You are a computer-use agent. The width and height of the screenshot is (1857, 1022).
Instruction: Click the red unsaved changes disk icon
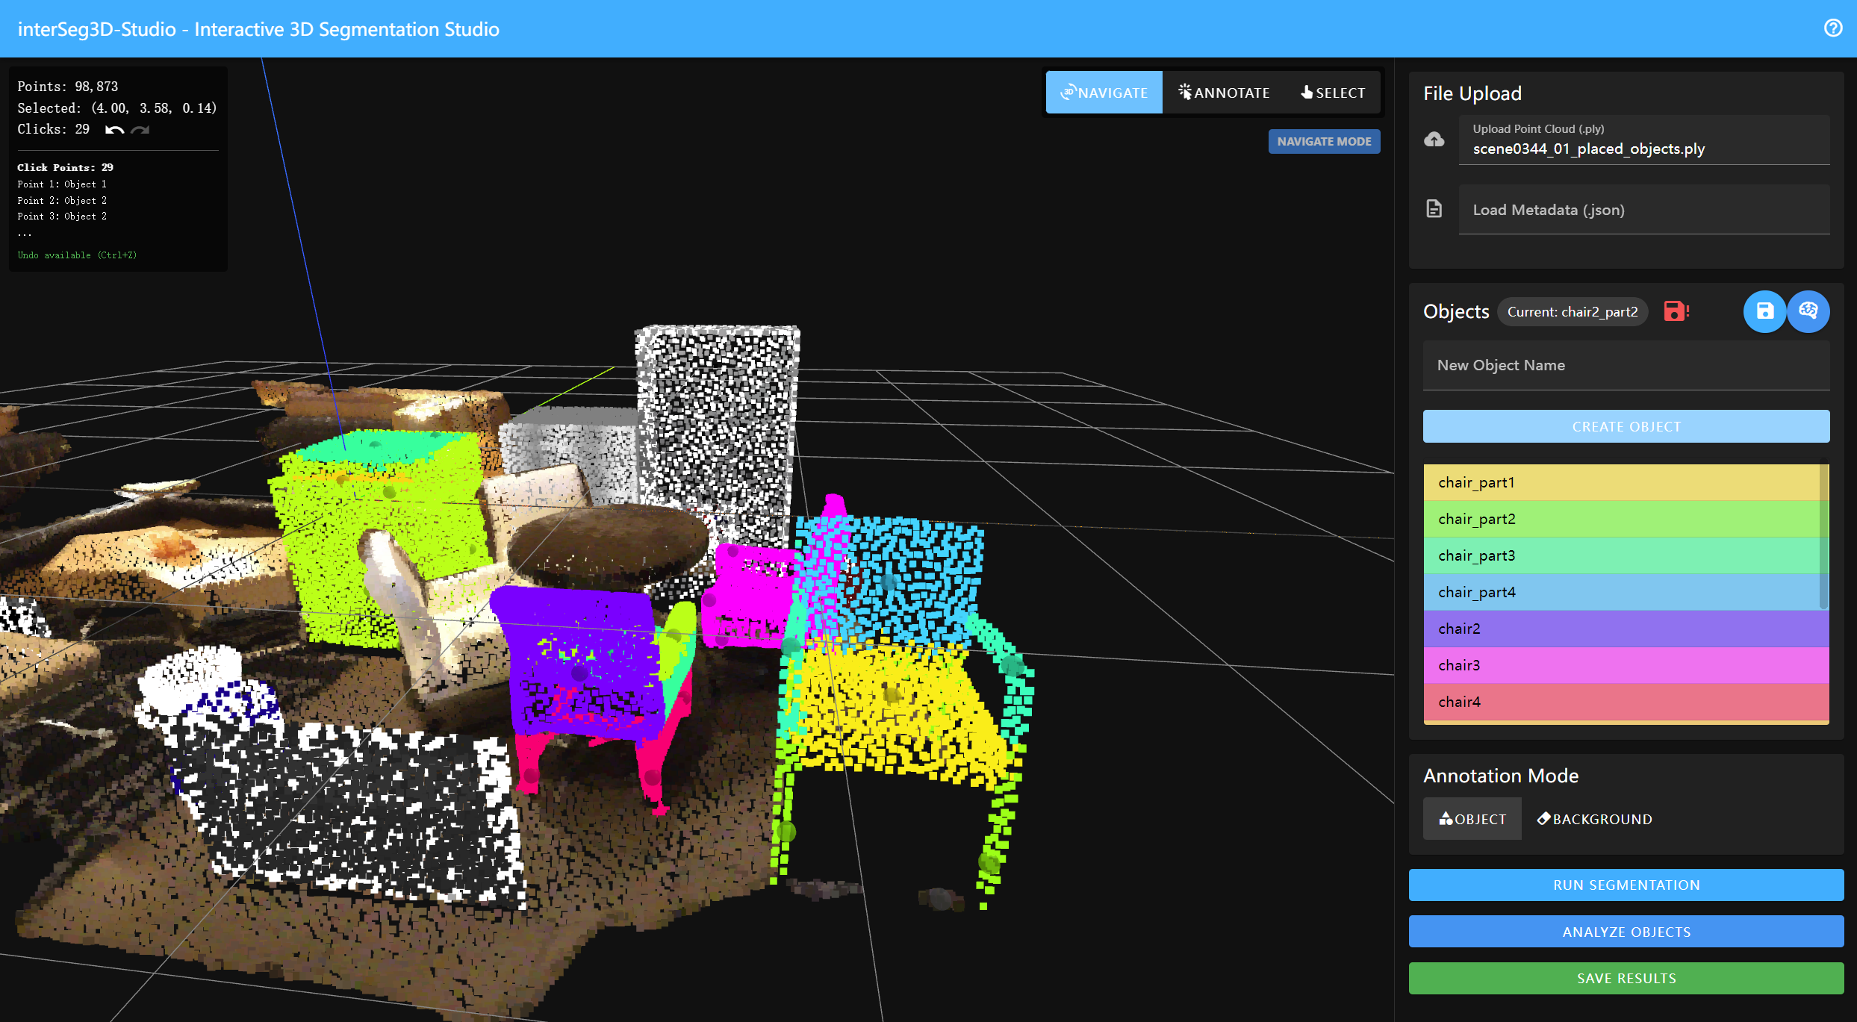point(1676,311)
